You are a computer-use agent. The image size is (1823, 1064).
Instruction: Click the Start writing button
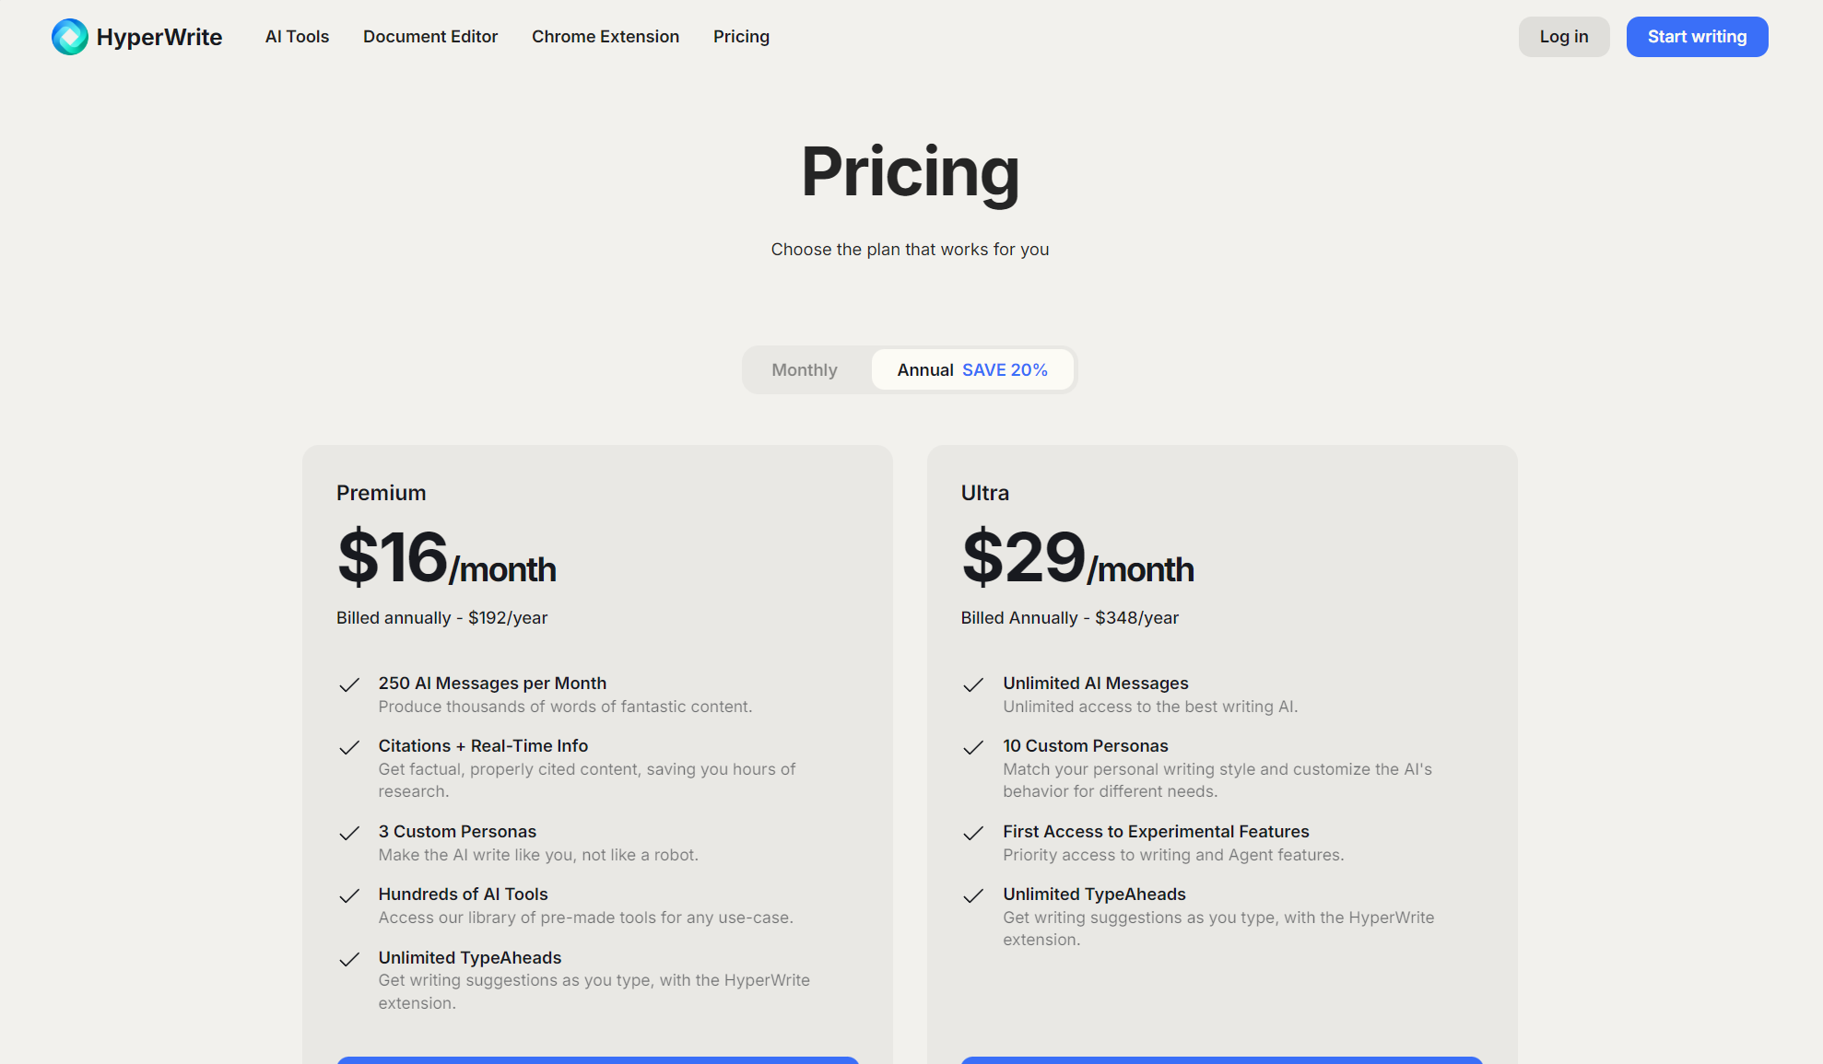(x=1697, y=37)
